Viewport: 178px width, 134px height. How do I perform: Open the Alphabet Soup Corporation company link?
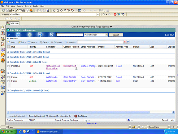coord(53,67)
